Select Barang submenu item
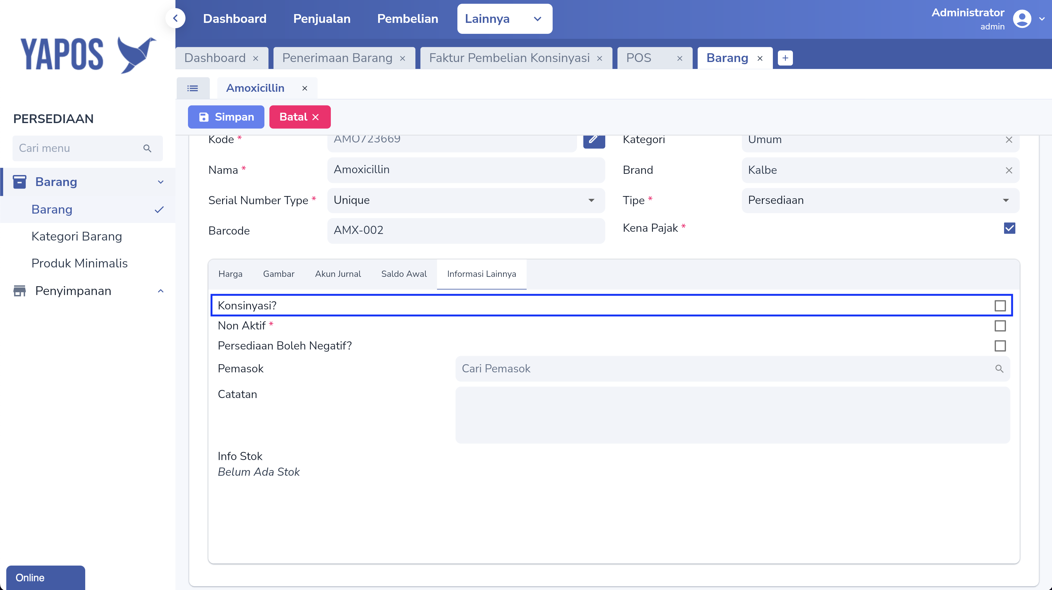 pyautogui.click(x=87, y=210)
